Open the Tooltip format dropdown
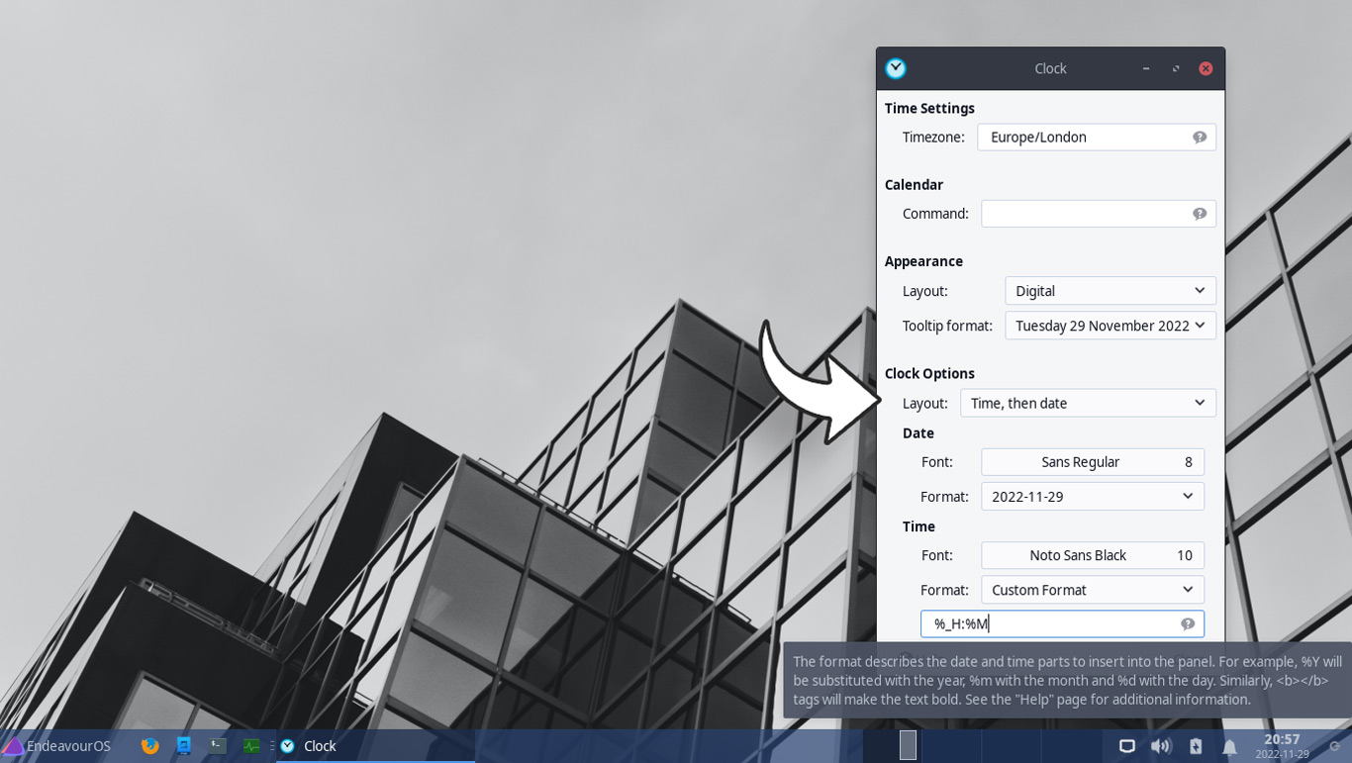The height and width of the screenshot is (763, 1352). (x=1111, y=326)
